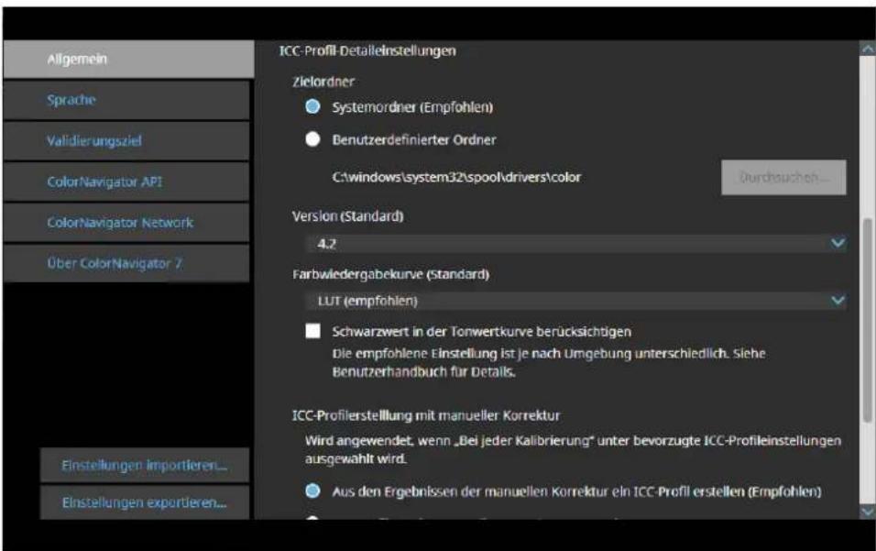The image size is (876, 551).
Task: Click the Version (Standard) label
Action: click(347, 216)
